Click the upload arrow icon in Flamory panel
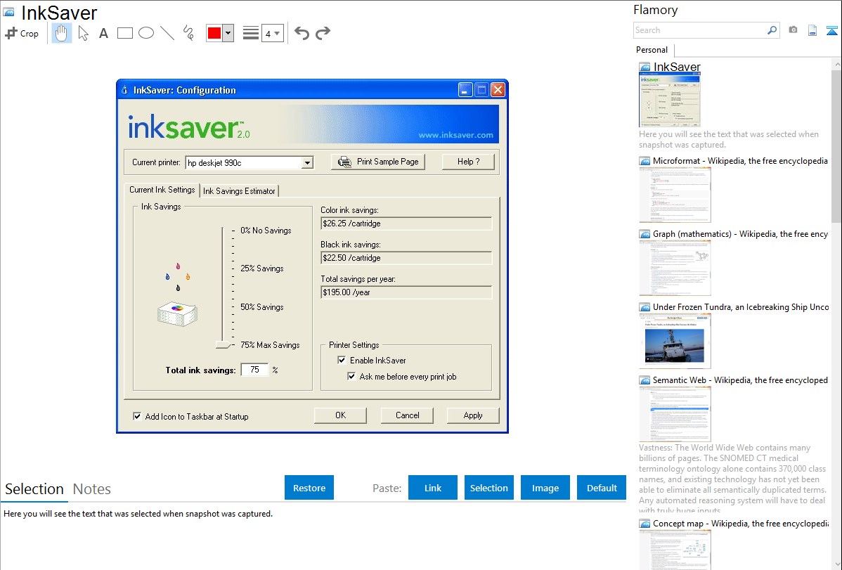This screenshot has height=570, width=842. 831,30
